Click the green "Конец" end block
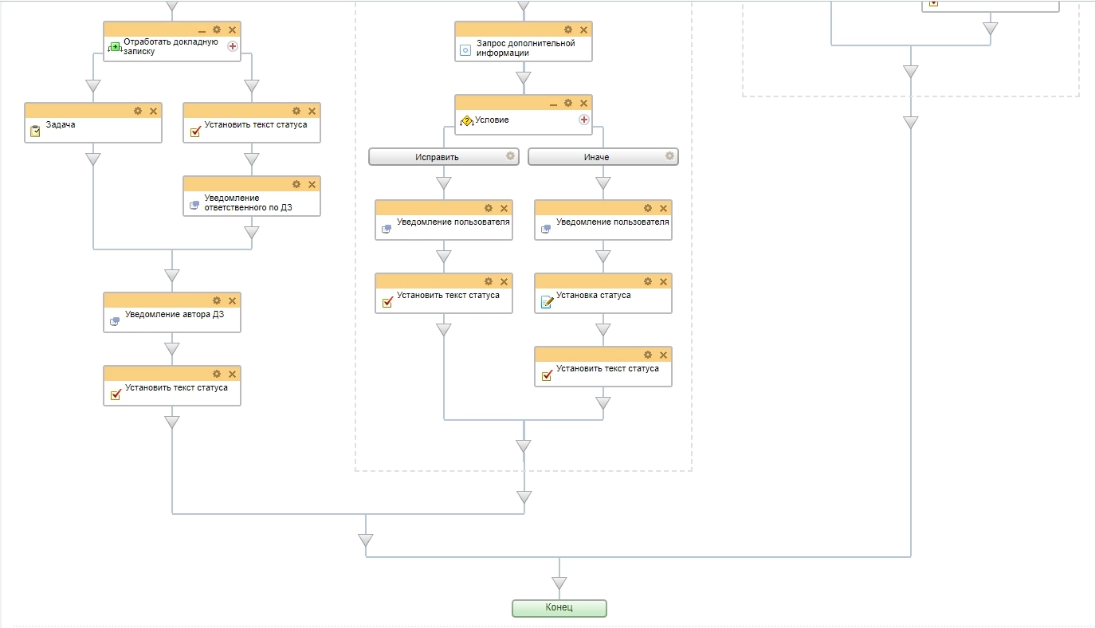1095x628 pixels. (559, 608)
